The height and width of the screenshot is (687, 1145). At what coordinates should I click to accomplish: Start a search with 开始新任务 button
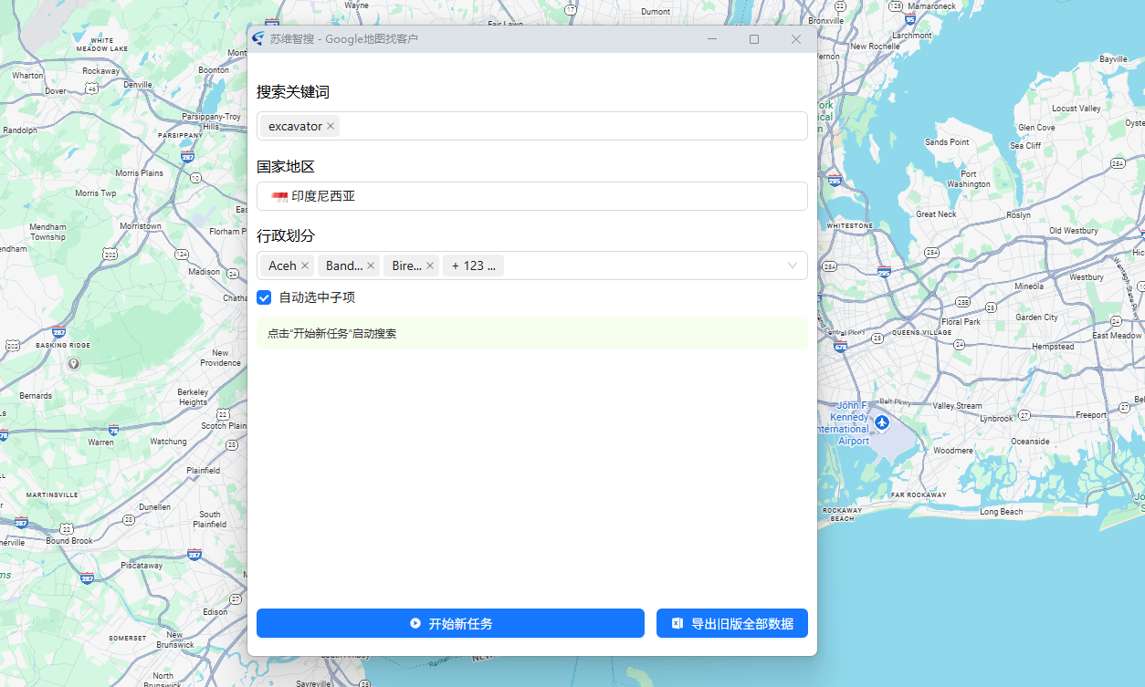[450, 623]
